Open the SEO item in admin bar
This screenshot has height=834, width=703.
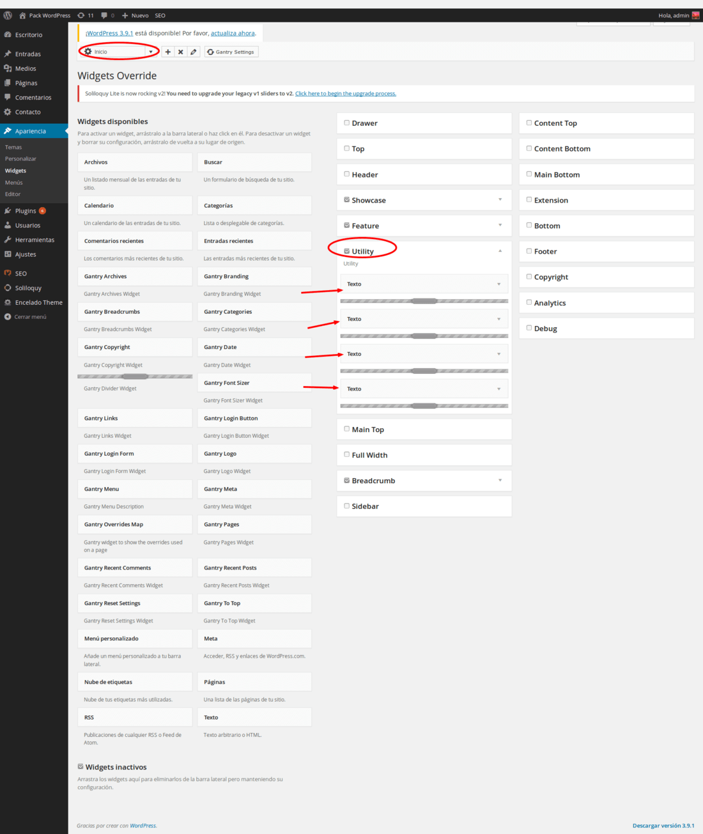coord(160,15)
